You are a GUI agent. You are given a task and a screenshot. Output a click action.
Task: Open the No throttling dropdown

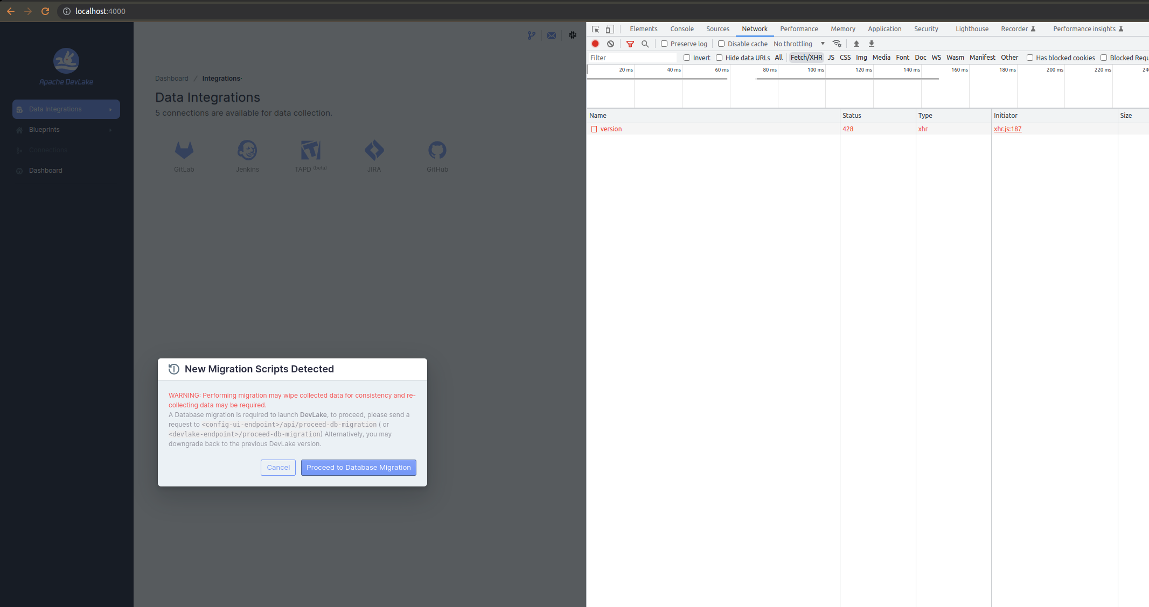coord(799,44)
